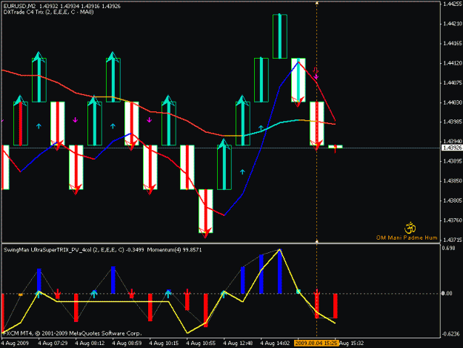Select the DXTrade C4 Trix indicator label
The image size is (463, 348).
pyautogui.click(x=48, y=12)
